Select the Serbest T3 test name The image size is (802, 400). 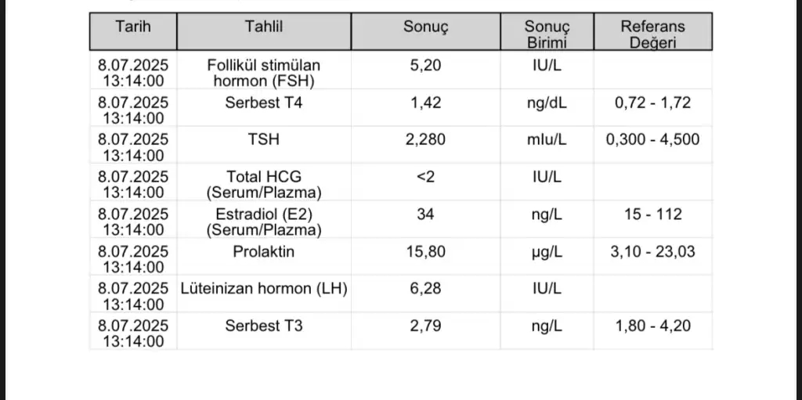[264, 326]
